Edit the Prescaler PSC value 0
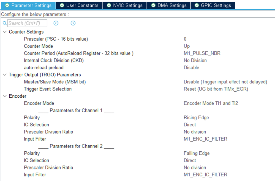 coord(185,39)
